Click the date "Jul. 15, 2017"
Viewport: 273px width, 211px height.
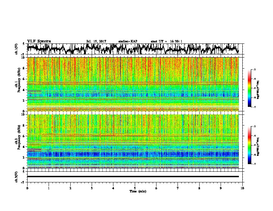coord(96,41)
